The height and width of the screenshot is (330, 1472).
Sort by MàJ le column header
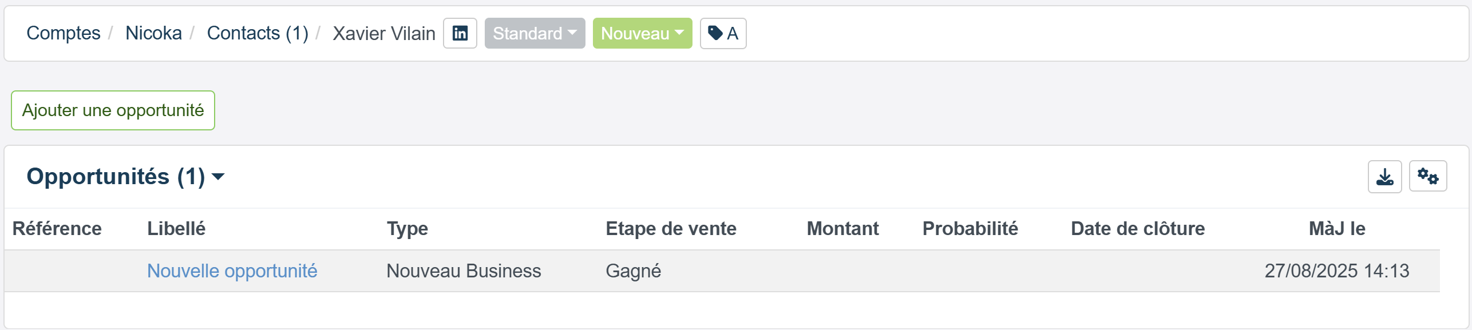click(x=1337, y=229)
